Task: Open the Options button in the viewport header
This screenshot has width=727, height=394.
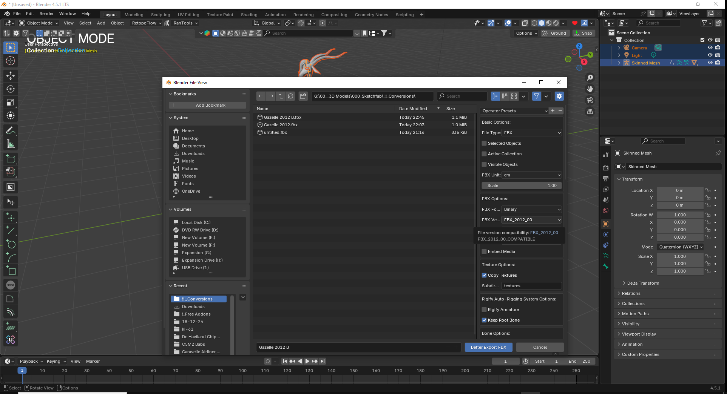Action: (x=526, y=33)
